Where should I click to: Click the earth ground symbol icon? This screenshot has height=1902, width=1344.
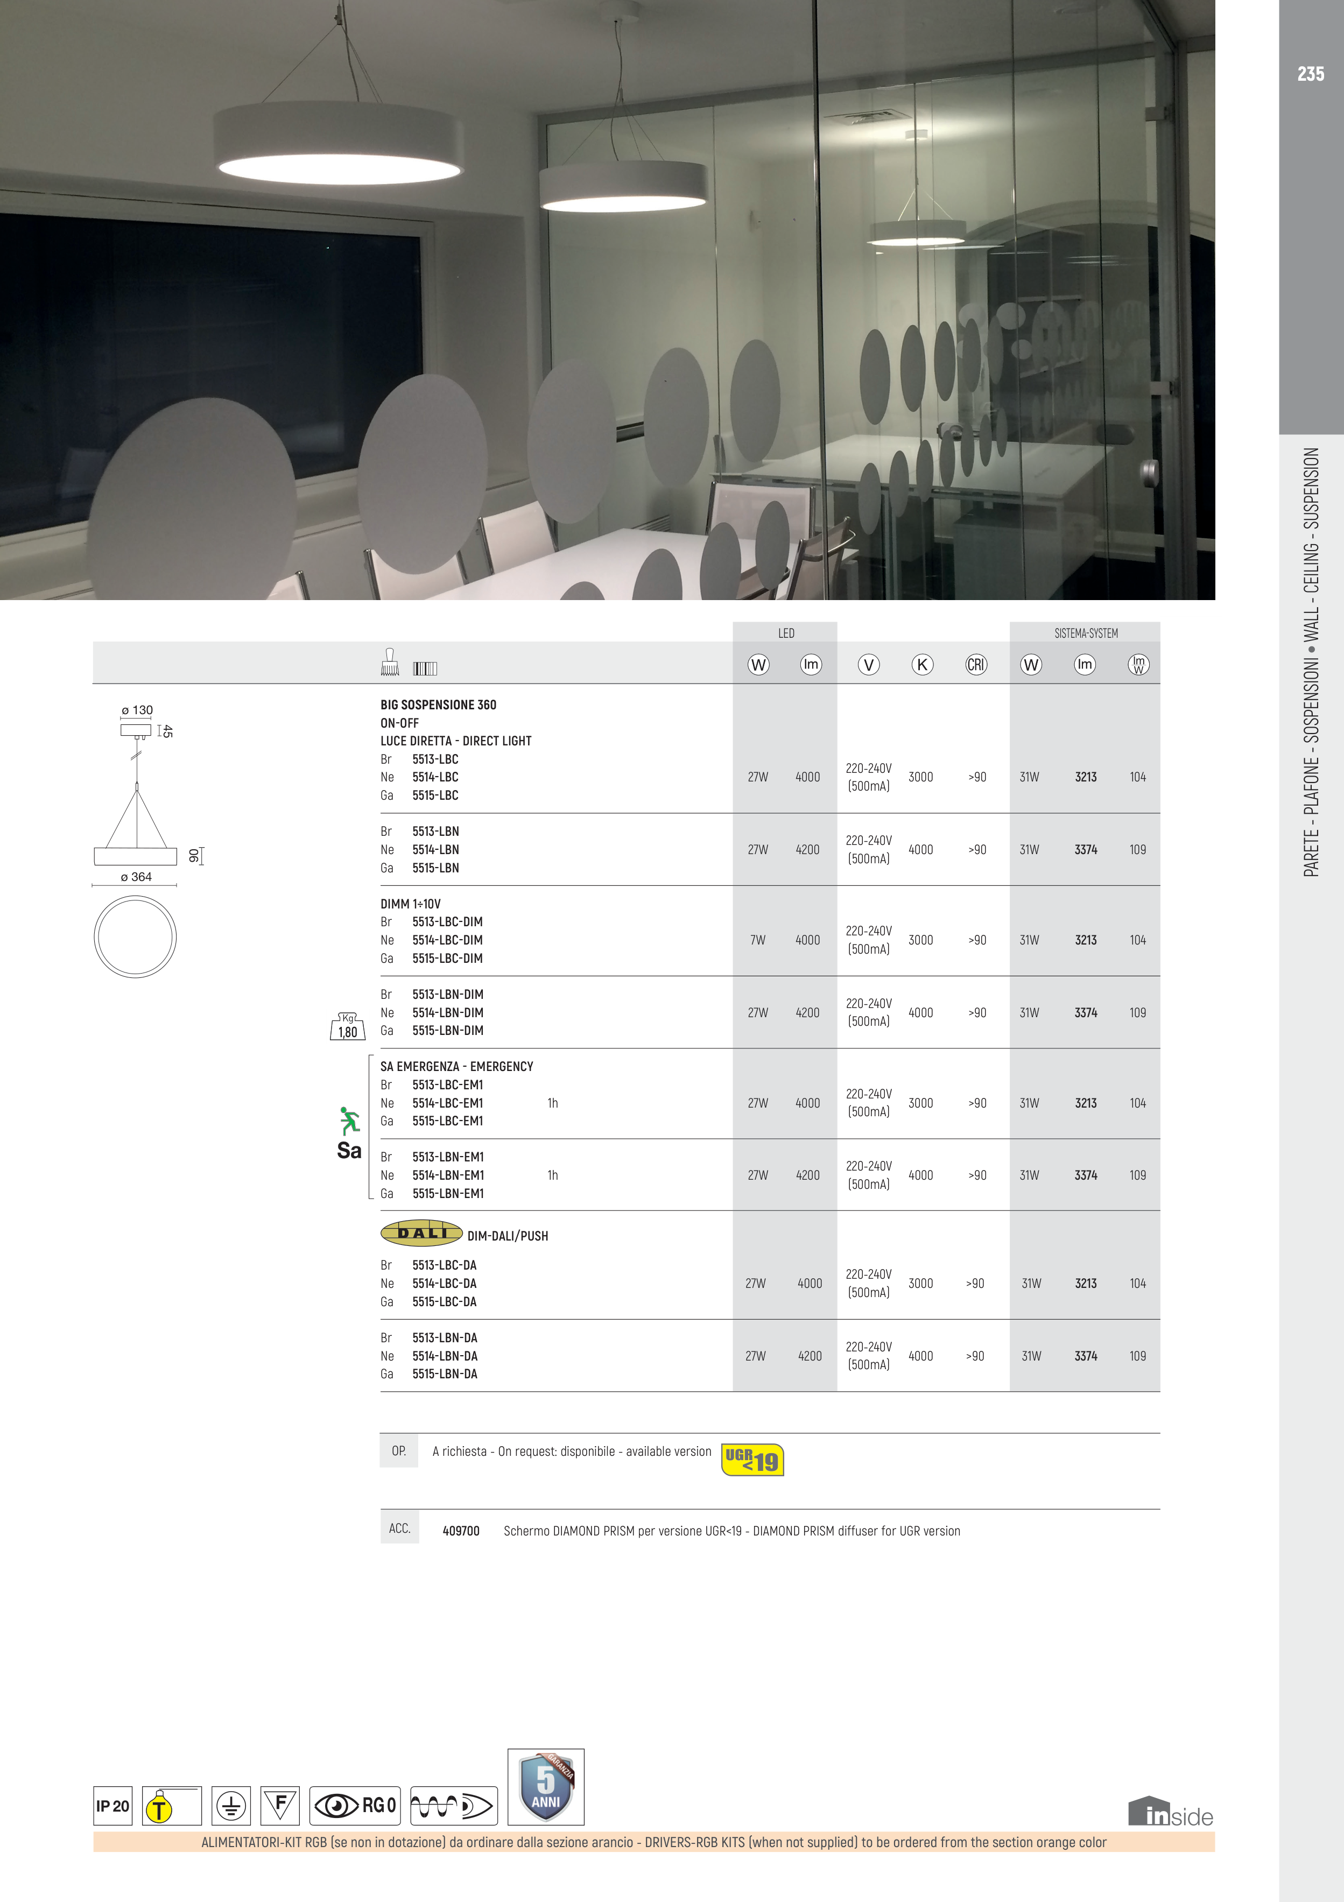[x=231, y=1806]
